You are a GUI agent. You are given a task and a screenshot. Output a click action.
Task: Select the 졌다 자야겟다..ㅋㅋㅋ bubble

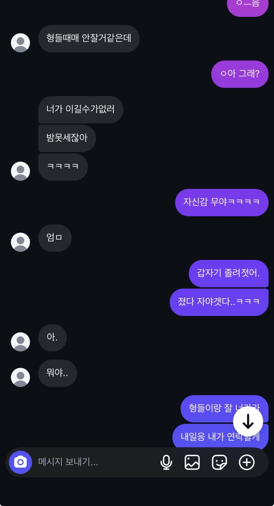point(219,302)
